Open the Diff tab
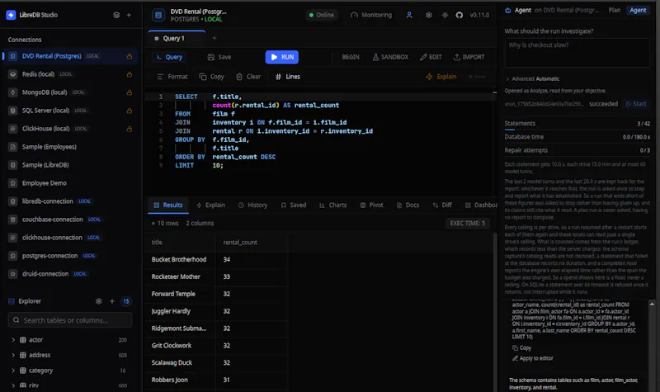This screenshot has width=660, height=392. point(442,205)
